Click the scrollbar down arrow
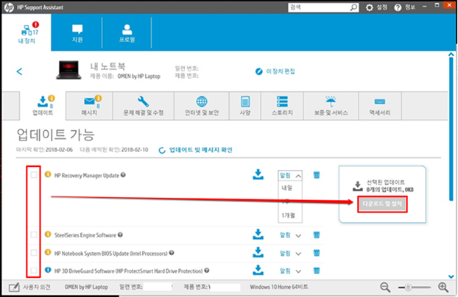 coord(451,276)
